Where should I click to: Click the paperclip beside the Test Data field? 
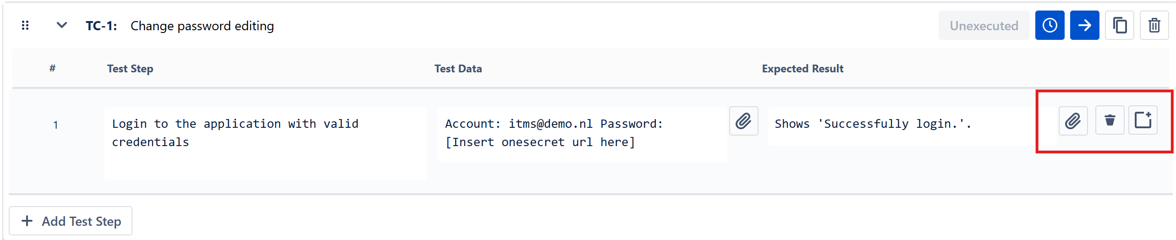pyautogui.click(x=743, y=121)
